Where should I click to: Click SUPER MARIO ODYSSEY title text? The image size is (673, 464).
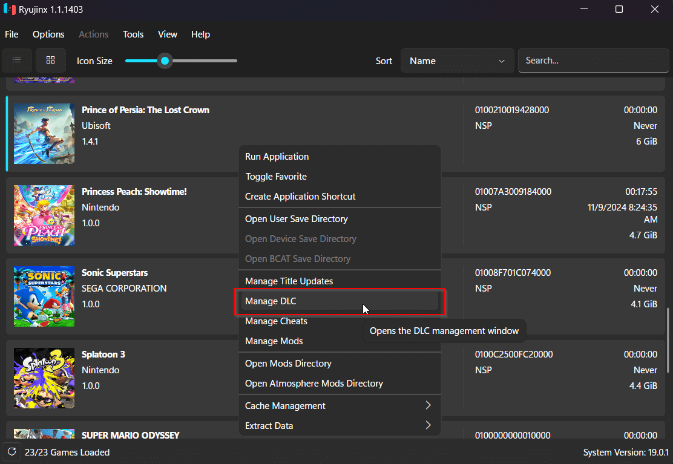pyautogui.click(x=131, y=435)
